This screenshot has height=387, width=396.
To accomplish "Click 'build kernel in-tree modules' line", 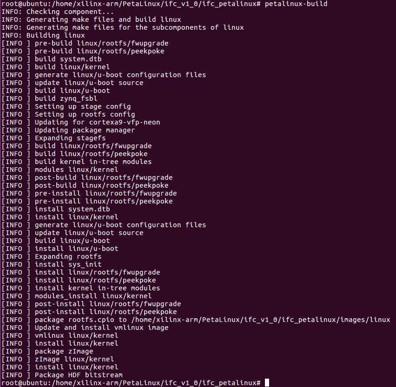I will pos(77,162).
